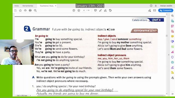Open notifications bell icon

156,6
